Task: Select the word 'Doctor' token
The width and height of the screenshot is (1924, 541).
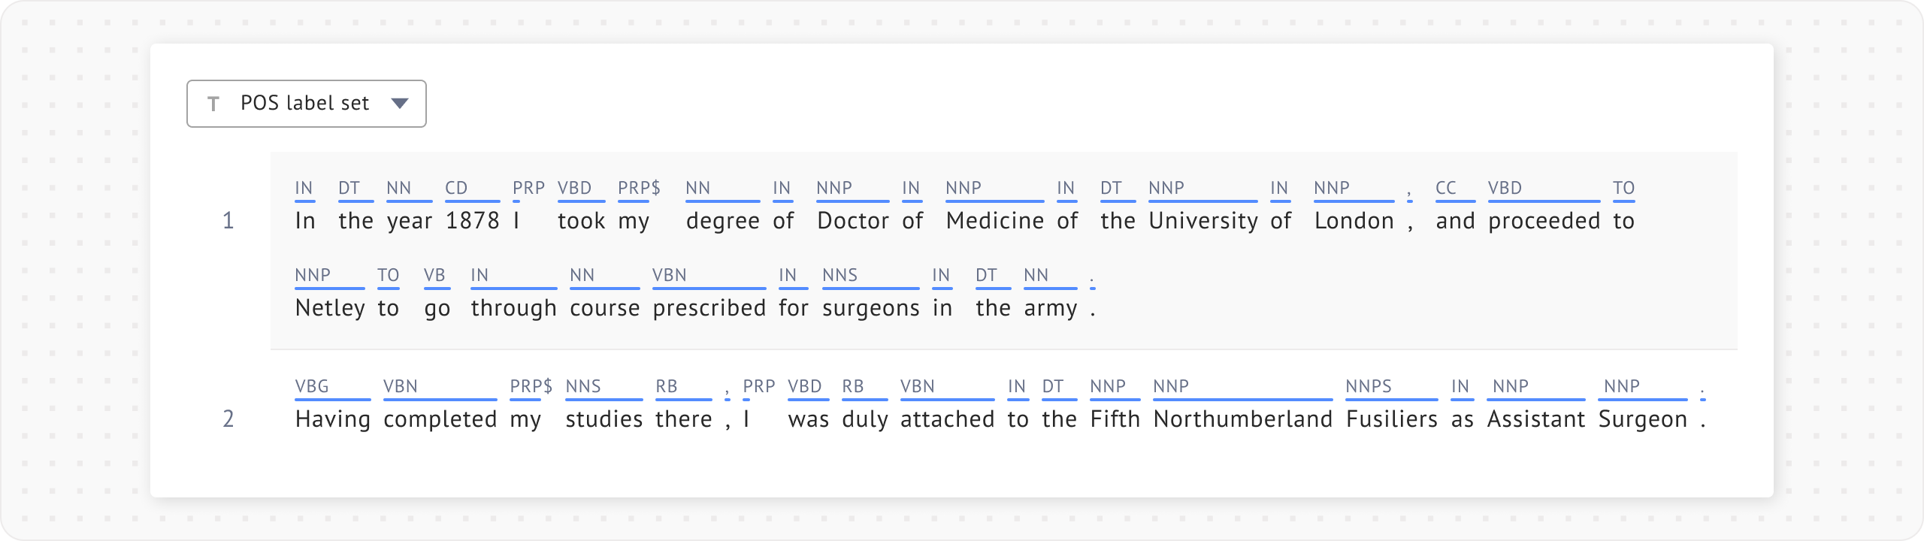Action: 853,221
